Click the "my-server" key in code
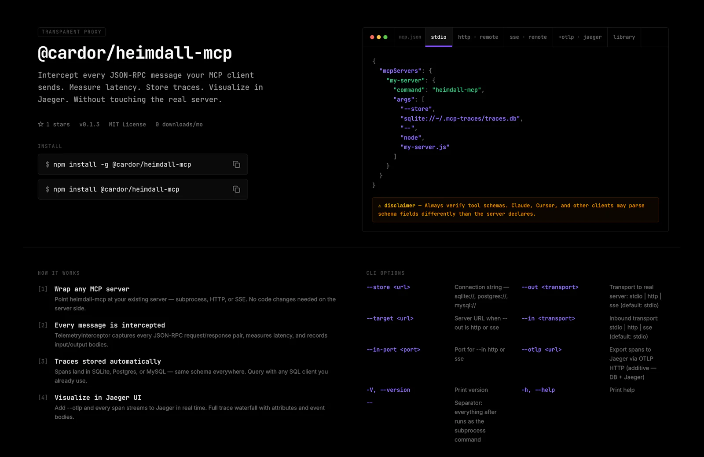The width and height of the screenshot is (704, 457). click(x=406, y=81)
